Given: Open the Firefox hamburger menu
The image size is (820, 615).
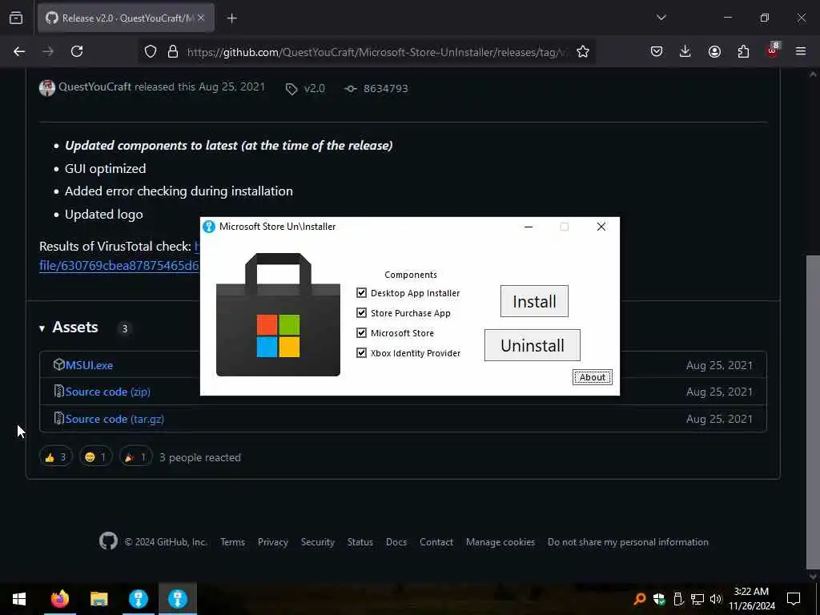Looking at the screenshot, I should (801, 51).
